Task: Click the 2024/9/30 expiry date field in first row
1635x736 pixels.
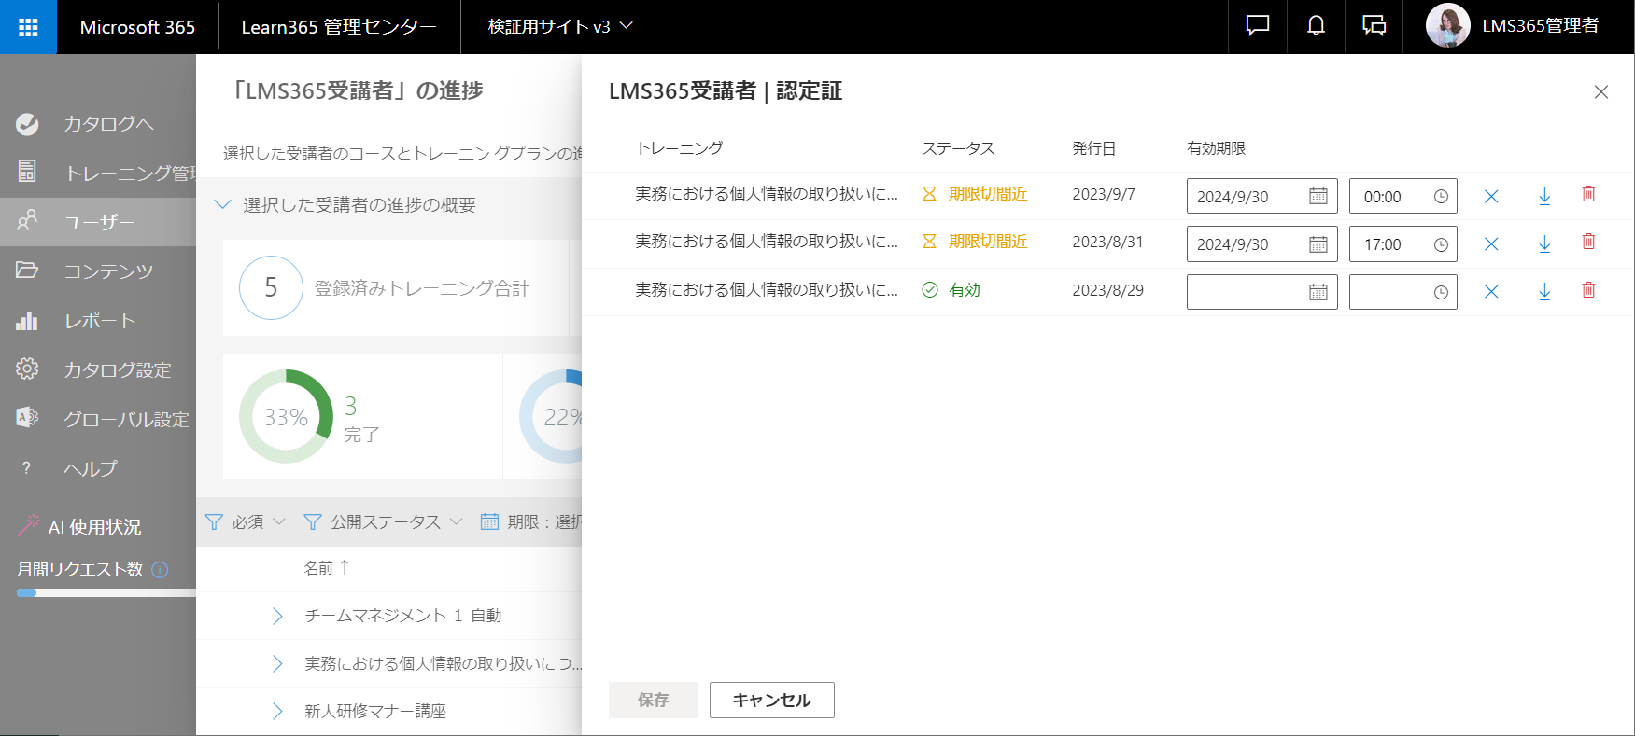Action: [x=1261, y=196]
